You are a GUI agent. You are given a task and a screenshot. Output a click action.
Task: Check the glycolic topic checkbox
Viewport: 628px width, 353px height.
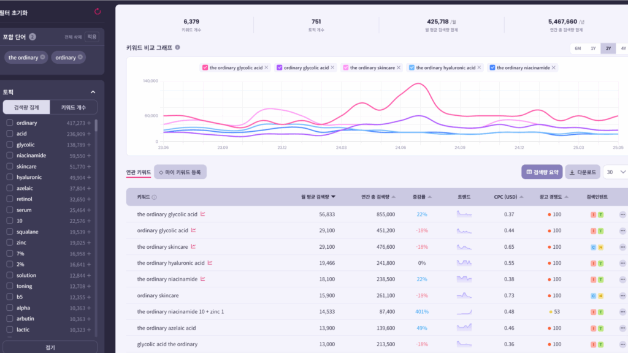tap(10, 145)
